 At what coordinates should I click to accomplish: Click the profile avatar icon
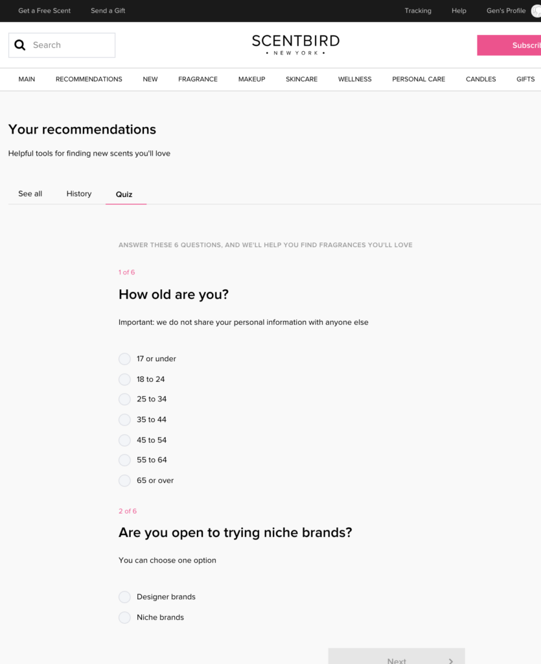click(536, 11)
